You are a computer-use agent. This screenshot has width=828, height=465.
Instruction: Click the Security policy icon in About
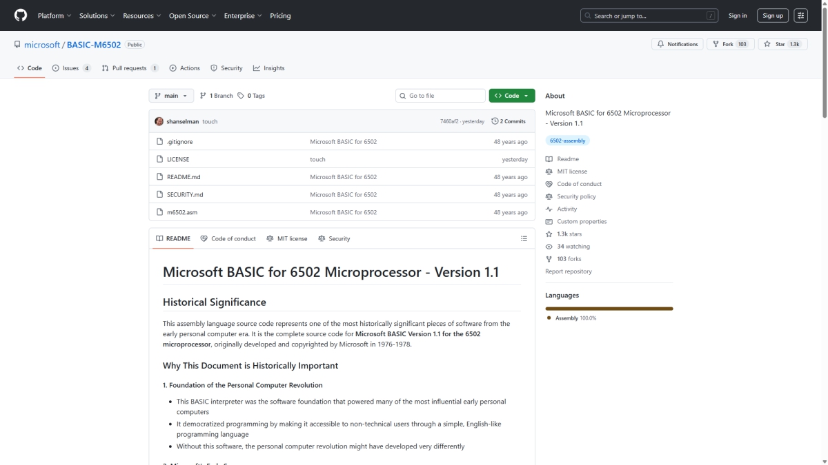[x=549, y=196]
